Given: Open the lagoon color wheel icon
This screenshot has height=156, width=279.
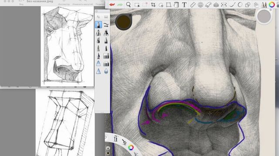Looking at the screenshot, I should pos(131,147).
